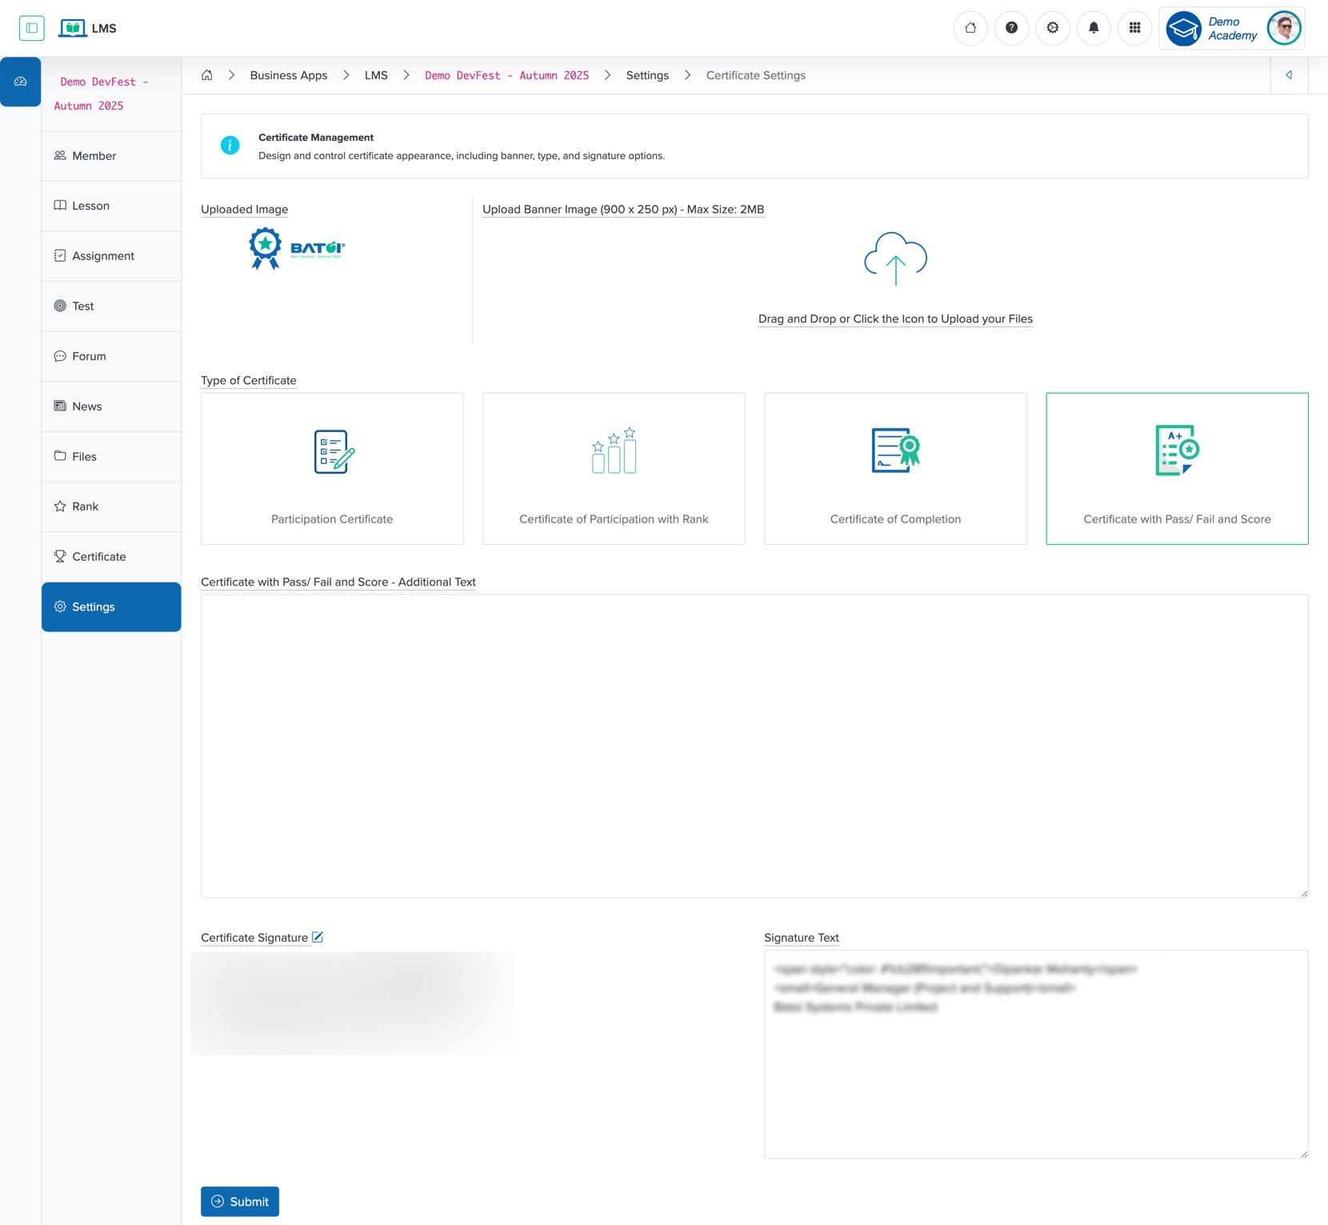This screenshot has width=1328, height=1225.
Task: Open the settings gear icon in top bar
Action: 1052,28
